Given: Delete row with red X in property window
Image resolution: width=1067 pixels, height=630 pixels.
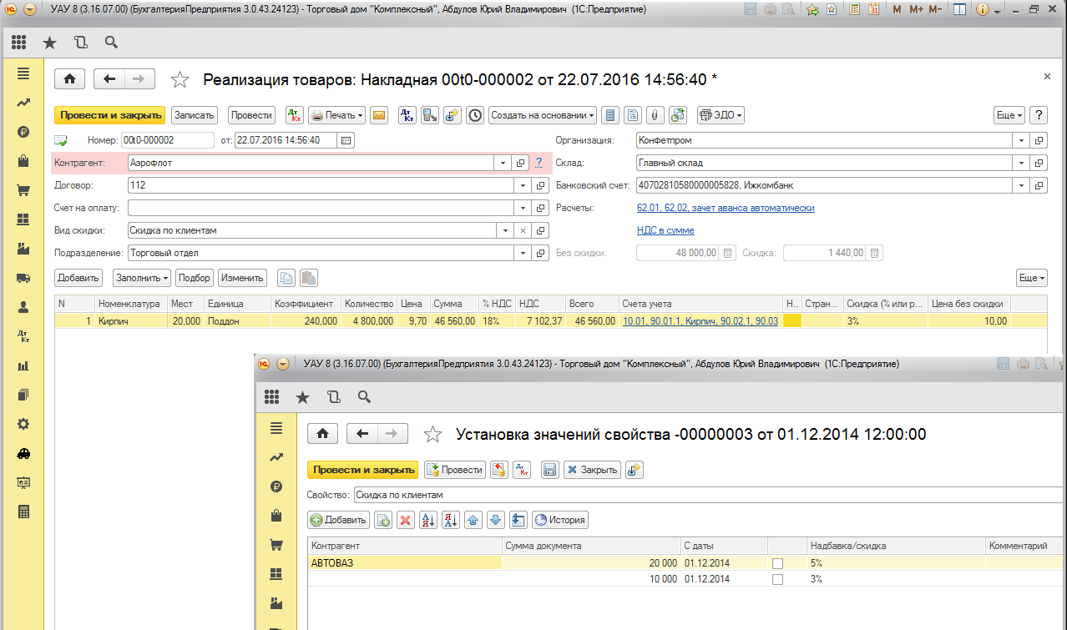Looking at the screenshot, I should pos(406,520).
